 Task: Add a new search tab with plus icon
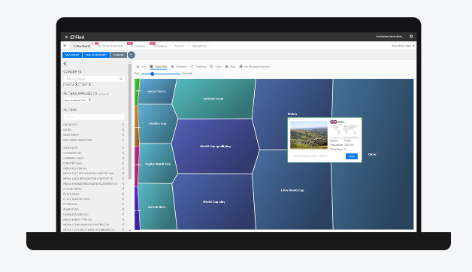pos(65,46)
